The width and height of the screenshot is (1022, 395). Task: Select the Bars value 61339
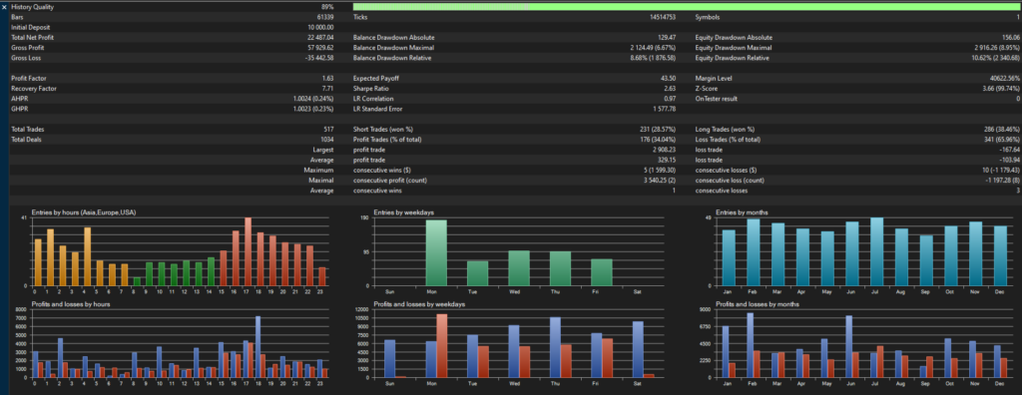tap(324, 17)
